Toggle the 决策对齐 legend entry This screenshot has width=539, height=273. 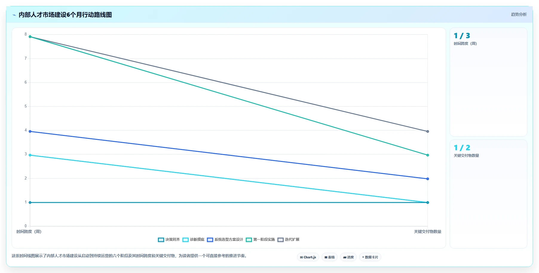point(169,240)
